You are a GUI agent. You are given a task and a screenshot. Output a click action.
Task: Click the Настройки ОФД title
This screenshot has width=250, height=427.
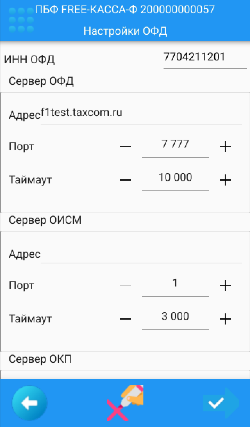pos(125,31)
